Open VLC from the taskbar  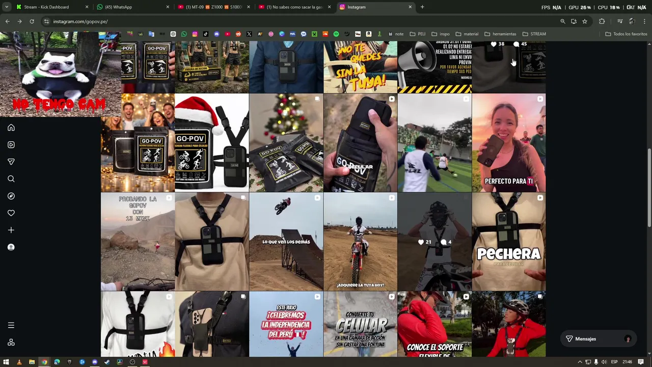[19, 362]
